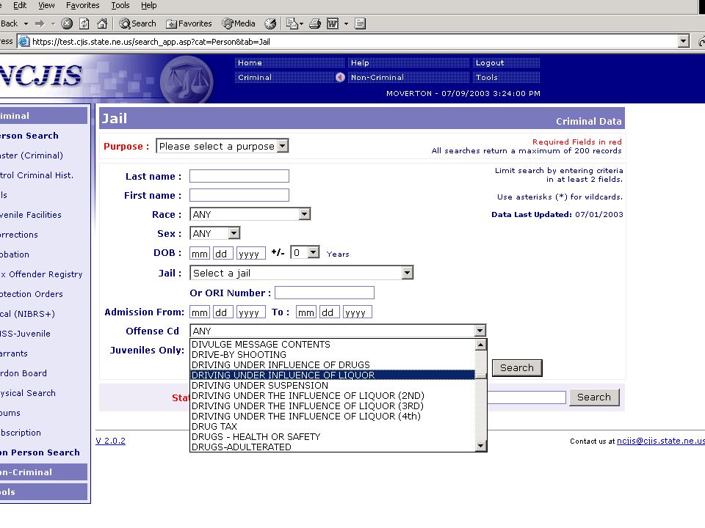Select DRIVE-BY SHOOTING offense
This screenshot has height=528, width=705.
click(333, 355)
